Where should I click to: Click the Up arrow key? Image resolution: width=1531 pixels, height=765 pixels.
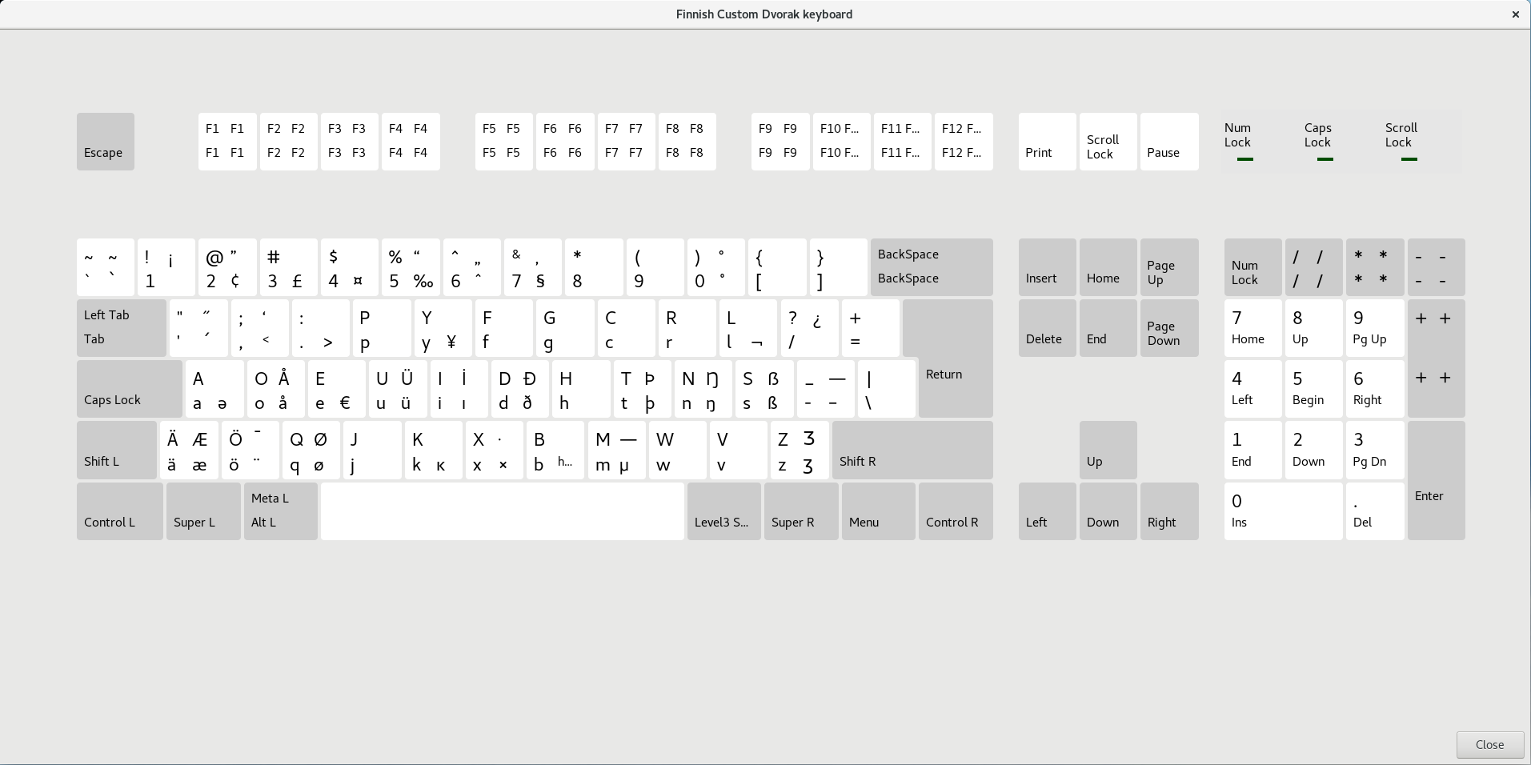click(1108, 450)
